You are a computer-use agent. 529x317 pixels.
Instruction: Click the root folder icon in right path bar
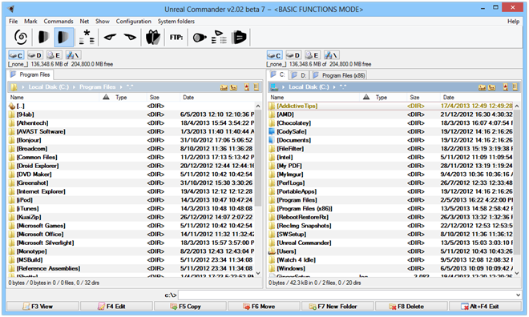[x=482, y=87]
